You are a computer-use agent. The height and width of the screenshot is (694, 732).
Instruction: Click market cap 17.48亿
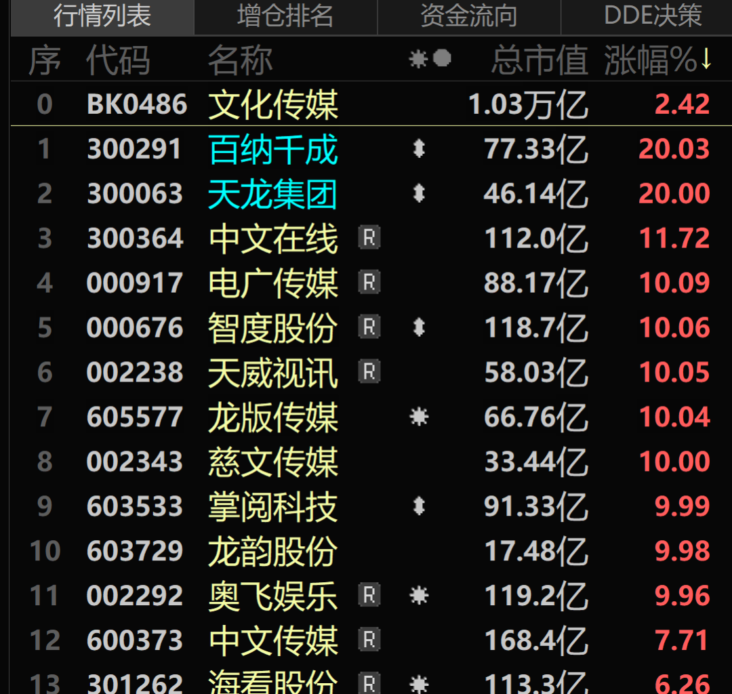(536, 551)
